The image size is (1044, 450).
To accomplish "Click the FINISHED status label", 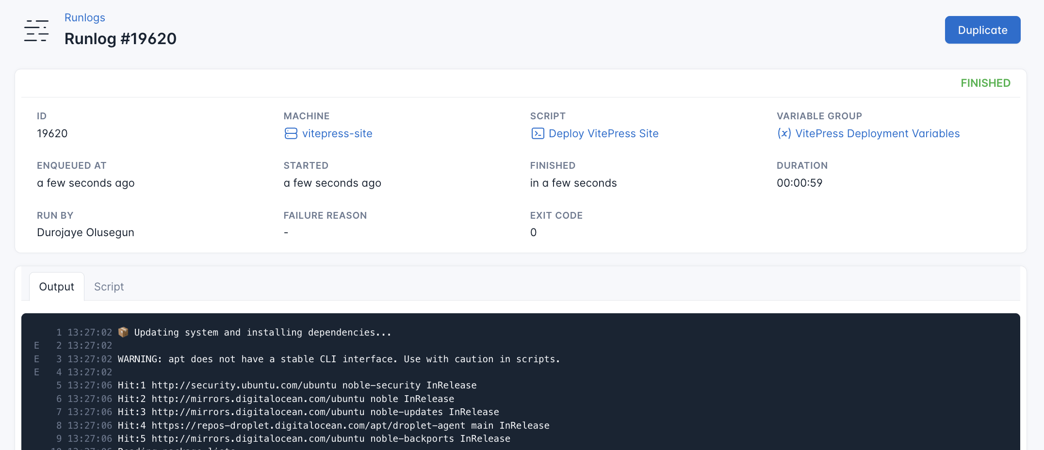I will point(985,83).
